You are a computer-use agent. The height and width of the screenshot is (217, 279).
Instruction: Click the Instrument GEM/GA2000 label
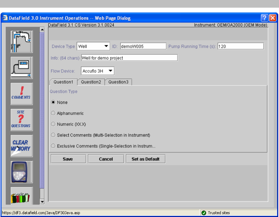point(231,25)
